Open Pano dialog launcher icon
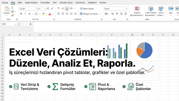This screenshot has height=101, width=179. tap(17, 19)
